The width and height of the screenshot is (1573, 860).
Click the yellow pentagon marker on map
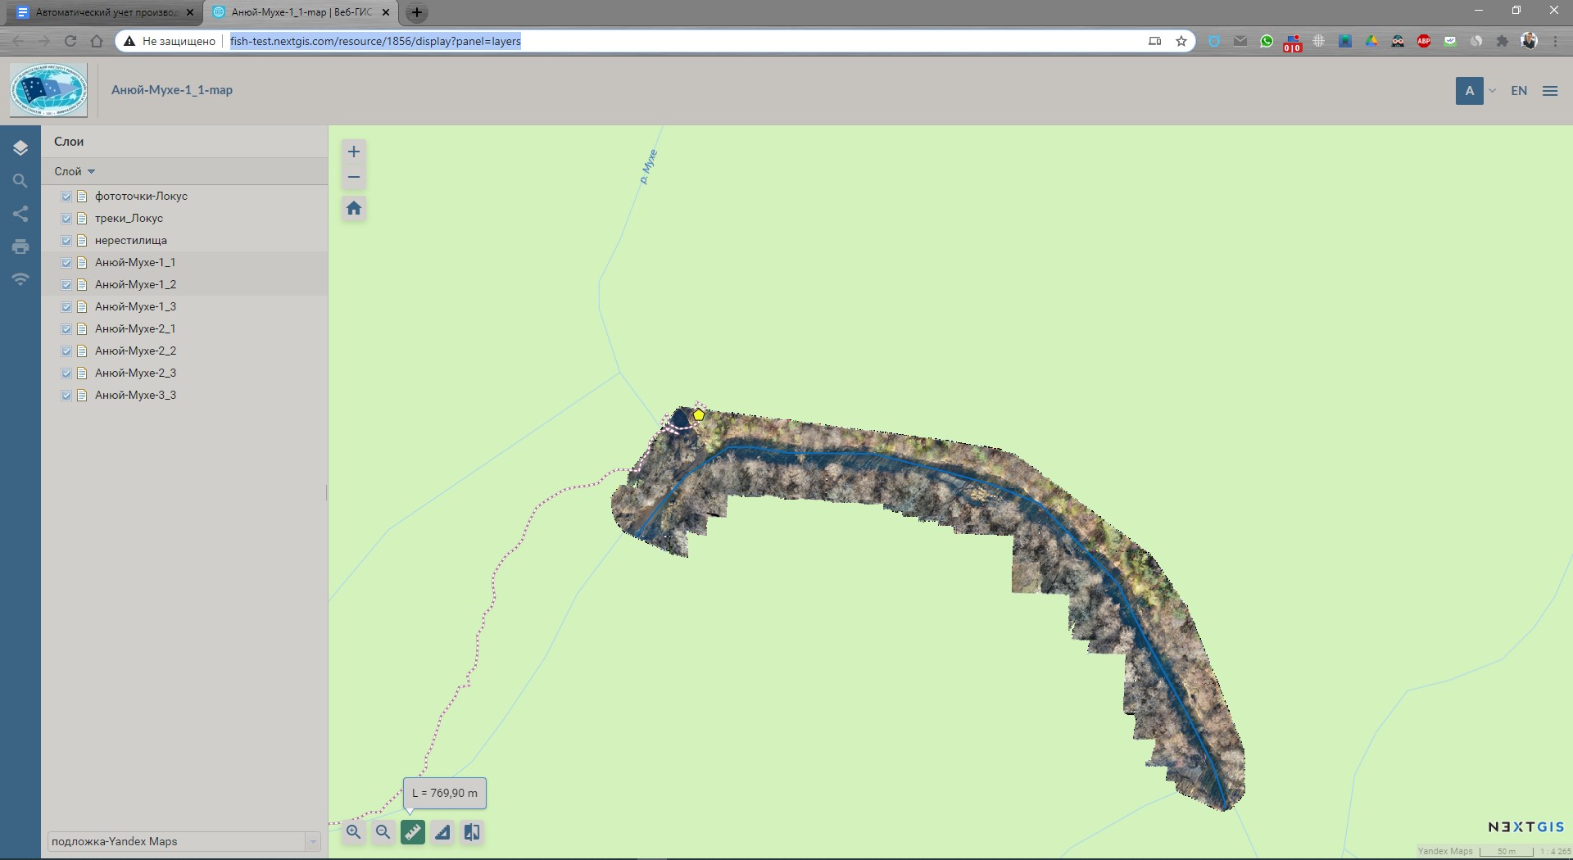(x=699, y=415)
